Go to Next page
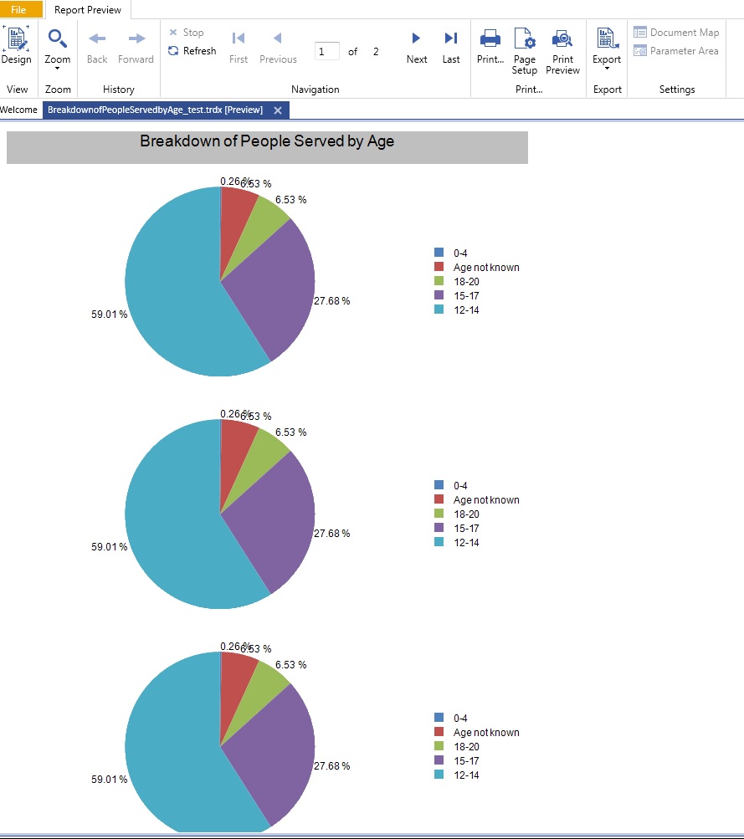Viewport: 744px width, 839px height. 417,47
